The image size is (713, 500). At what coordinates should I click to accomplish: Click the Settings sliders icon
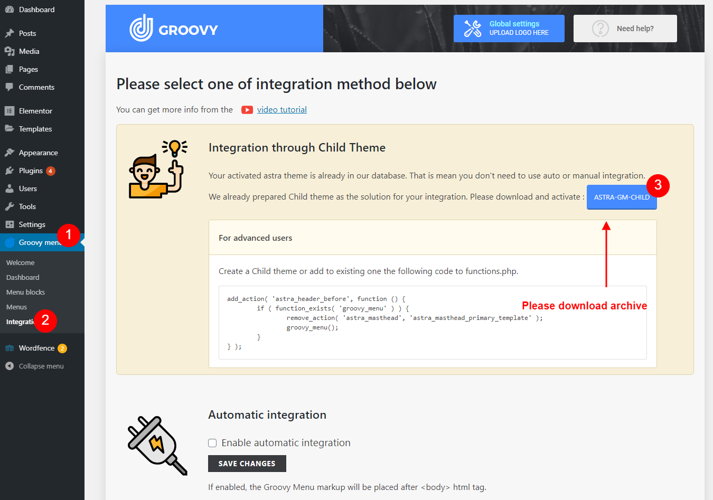[x=10, y=224]
